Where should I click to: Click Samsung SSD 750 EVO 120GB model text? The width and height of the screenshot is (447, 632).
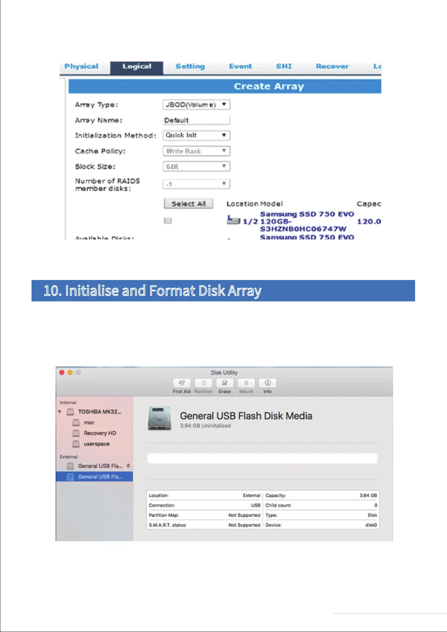307,221
